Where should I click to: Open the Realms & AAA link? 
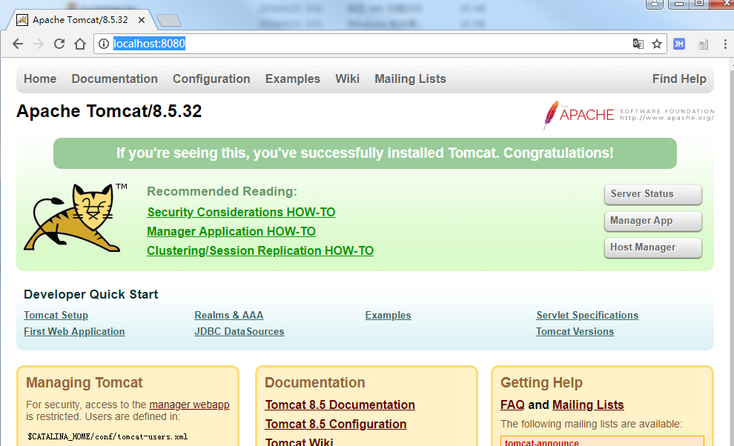(229, 316)
